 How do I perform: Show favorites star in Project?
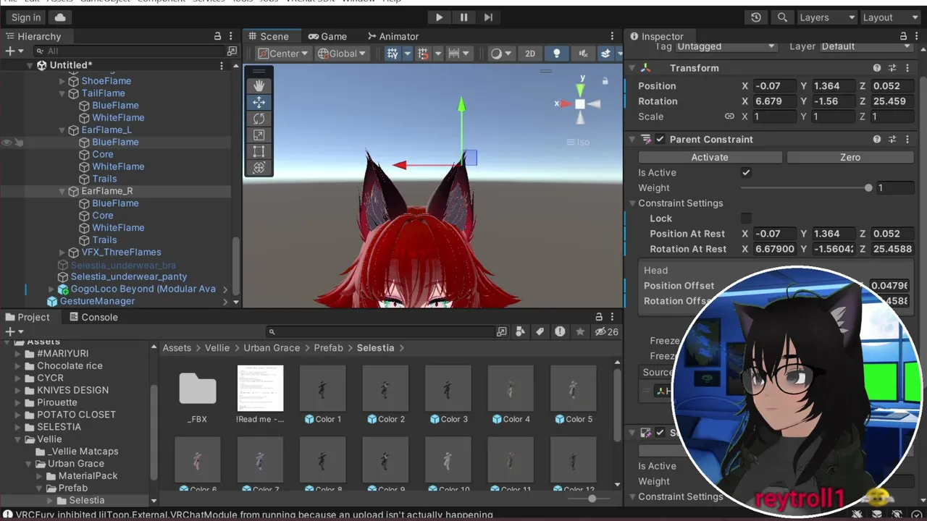(580, 331)
